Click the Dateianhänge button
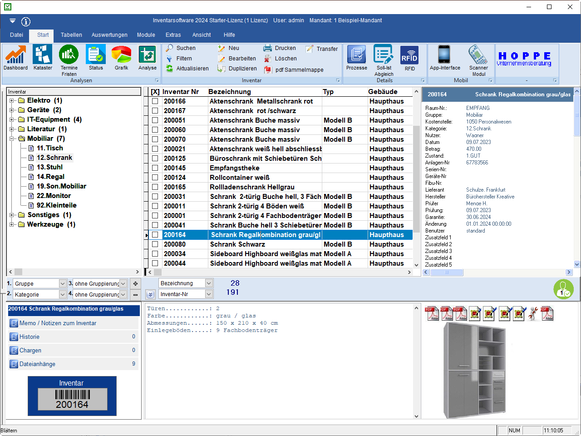The width and height of the screenshot is (581, 436). [37, 364]
